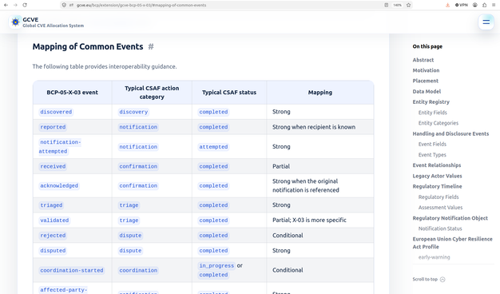Click the GCVE logo icon
The width and height of the screenshot is (500, 294).
coord(15,22)
